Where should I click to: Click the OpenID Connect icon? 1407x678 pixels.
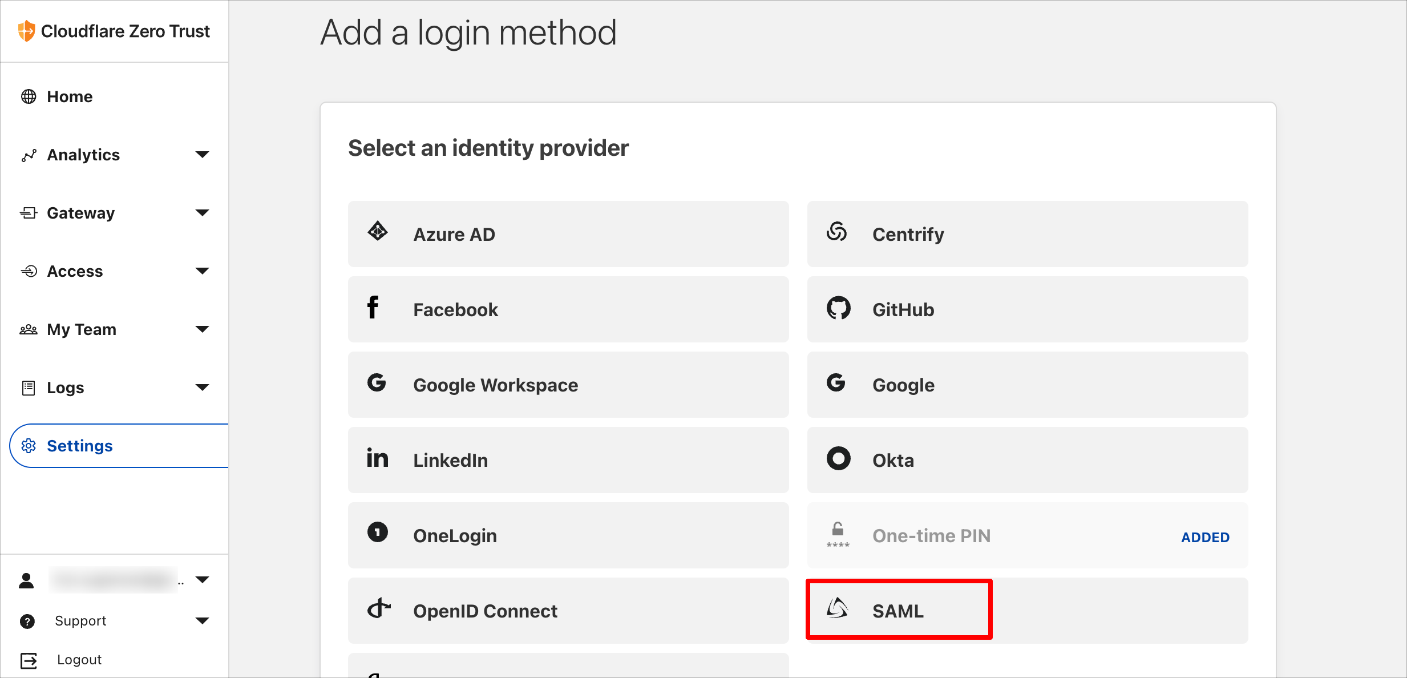[379, 608]
